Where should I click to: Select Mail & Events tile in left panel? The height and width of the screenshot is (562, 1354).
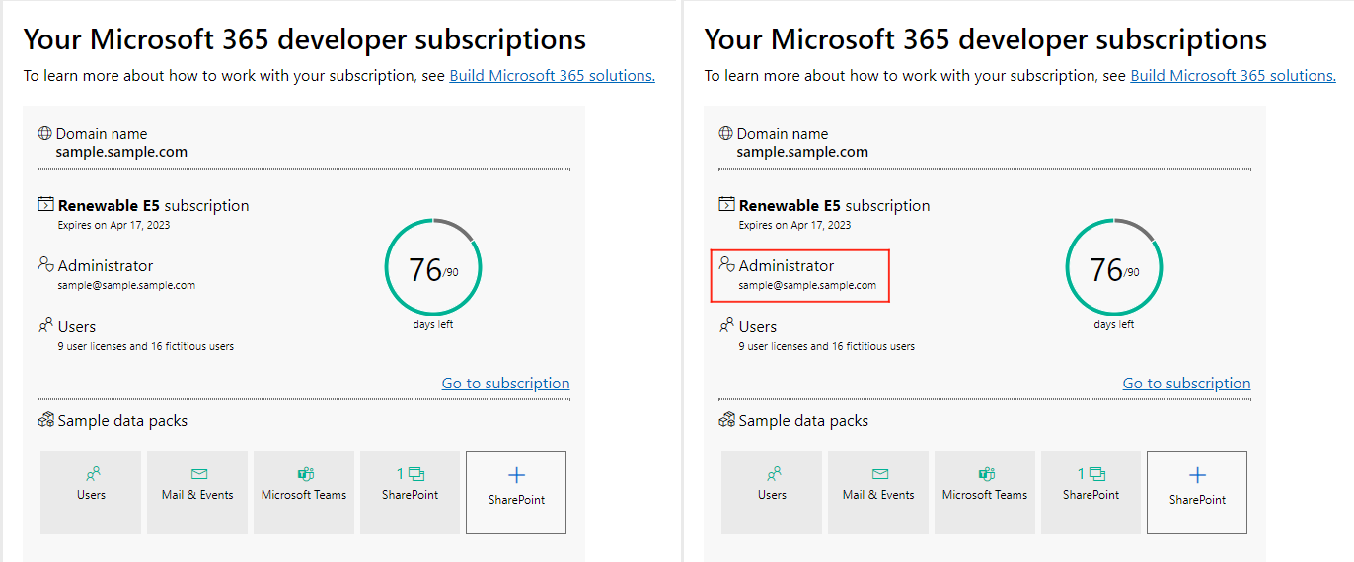tap(197, 492)
